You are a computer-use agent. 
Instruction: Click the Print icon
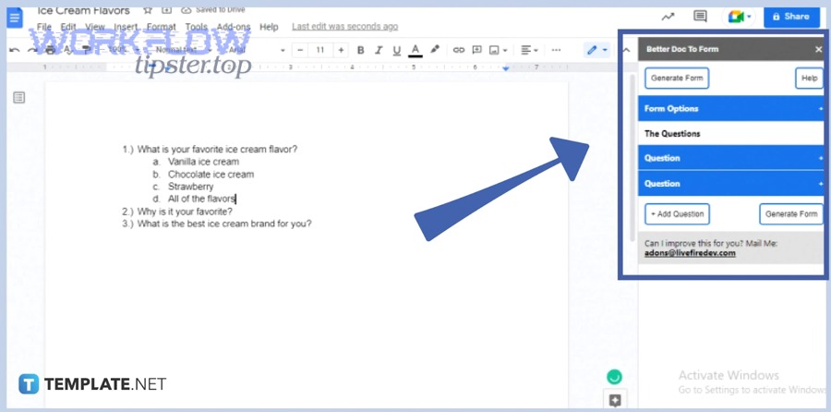[50, 51]
